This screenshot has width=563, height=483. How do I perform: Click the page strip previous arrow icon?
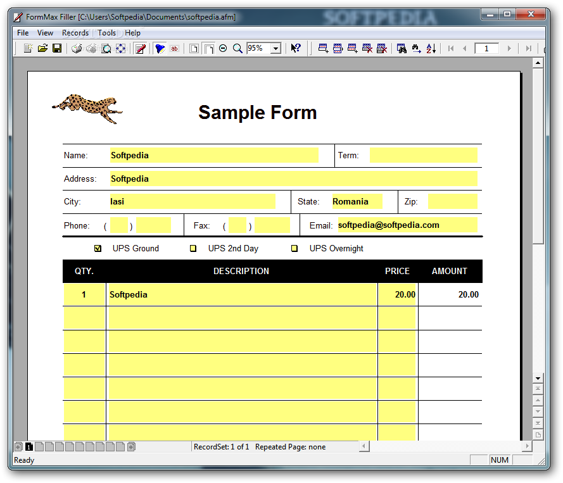(x=18, y=447)
